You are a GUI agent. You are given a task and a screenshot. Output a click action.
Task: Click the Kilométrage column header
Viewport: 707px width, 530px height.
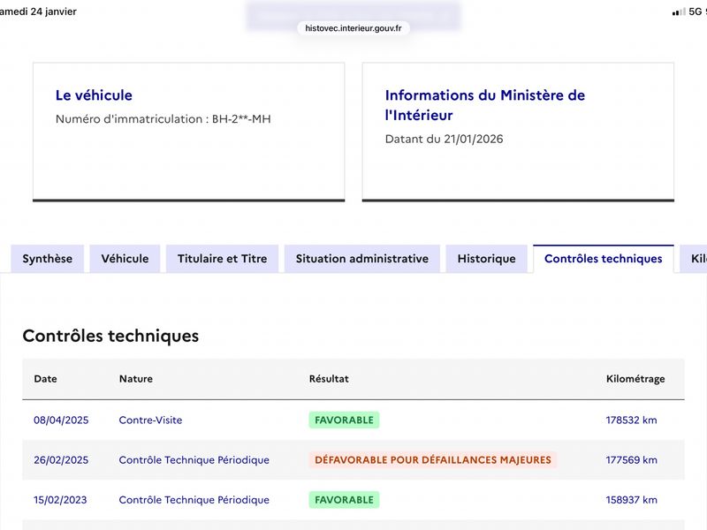pos(635,379)
